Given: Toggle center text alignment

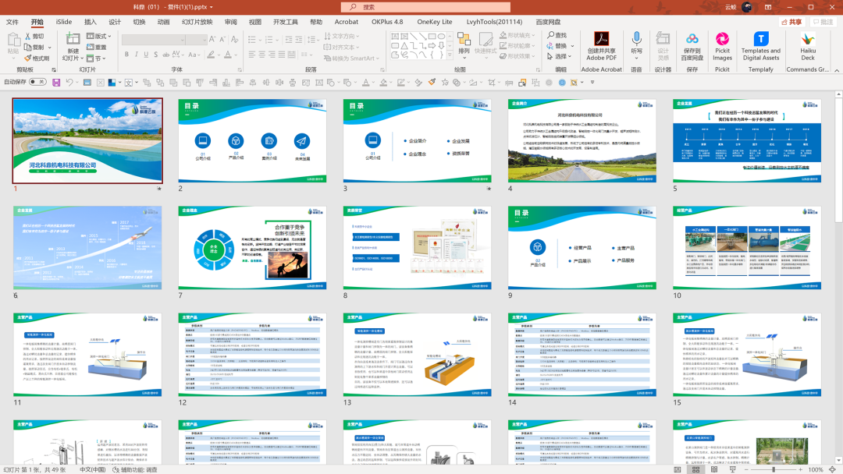Looking at the screenshot, I should 261,55.
